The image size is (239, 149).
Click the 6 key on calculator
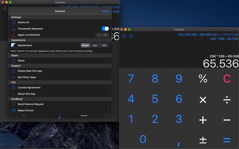click(179, 99)
